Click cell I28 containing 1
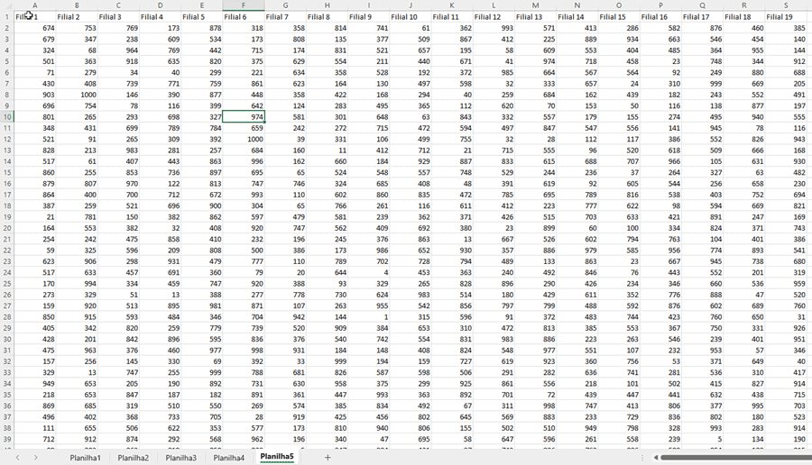This screenshot has height=465, width=812. pos(369,317)
